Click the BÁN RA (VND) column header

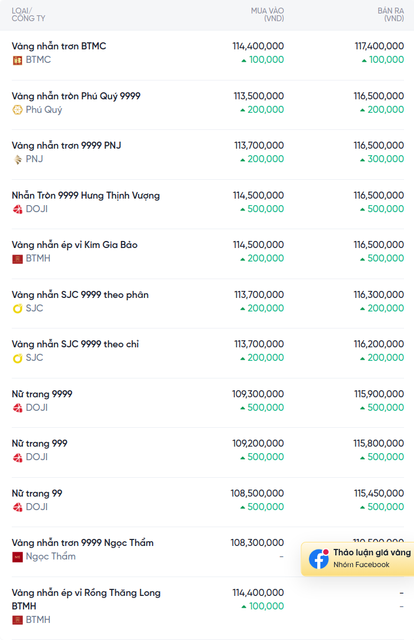(391, 14)
